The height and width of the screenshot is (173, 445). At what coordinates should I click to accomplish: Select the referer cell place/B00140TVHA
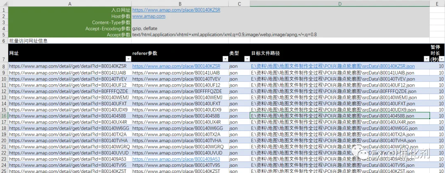point(180,141)
